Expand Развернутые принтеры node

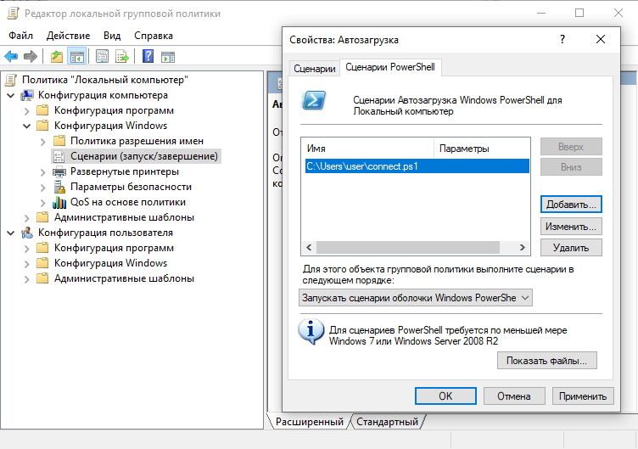pyautogui.click(x=43, y=172)
